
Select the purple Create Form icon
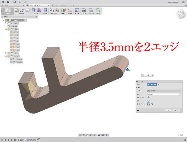click(39, 10)
